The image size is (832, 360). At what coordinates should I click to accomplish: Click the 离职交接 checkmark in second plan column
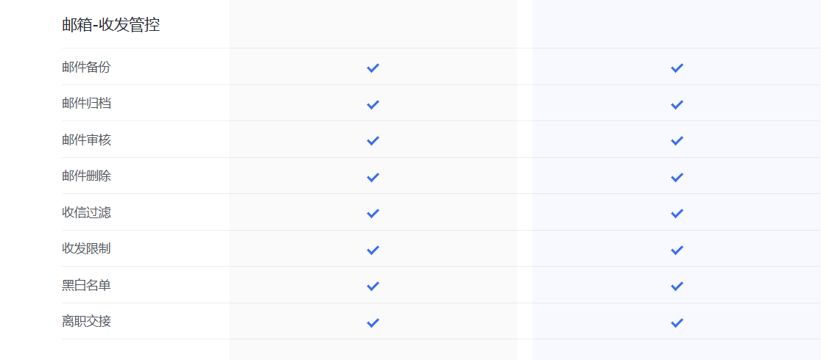pyautogui.click(x=677, y=323)
